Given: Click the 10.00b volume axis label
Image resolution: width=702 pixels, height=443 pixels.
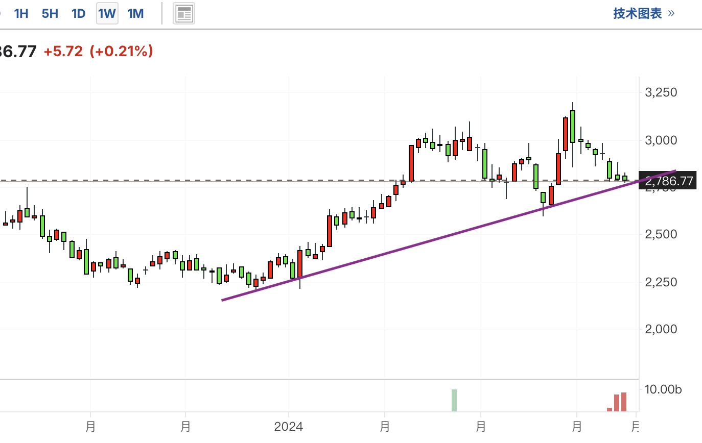Looking at the screenshot, I should (663, 390).
